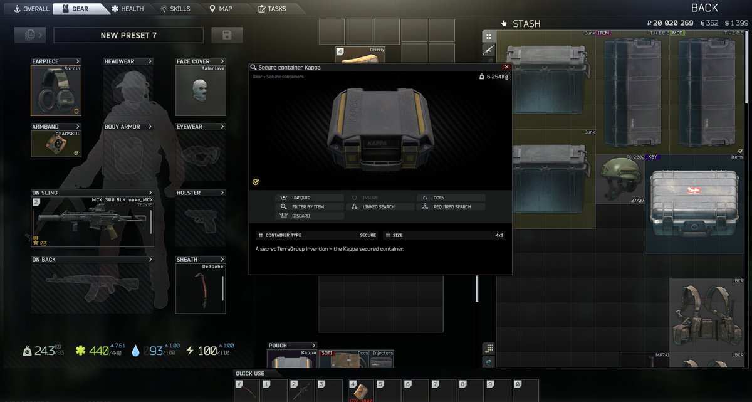The image size is (752, 402).
Task: Click the roubles balance 20 020 269
Action: 670,23
